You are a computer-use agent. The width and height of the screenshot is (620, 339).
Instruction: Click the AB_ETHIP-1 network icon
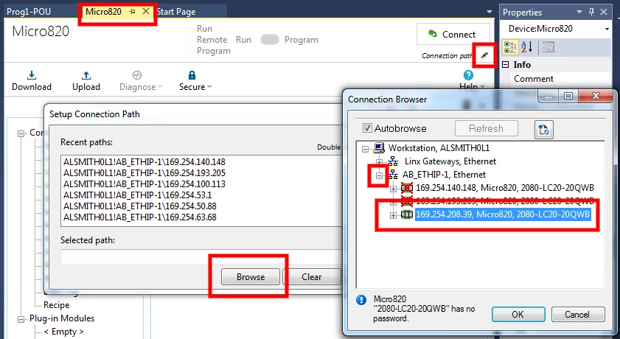click(393, 175)
